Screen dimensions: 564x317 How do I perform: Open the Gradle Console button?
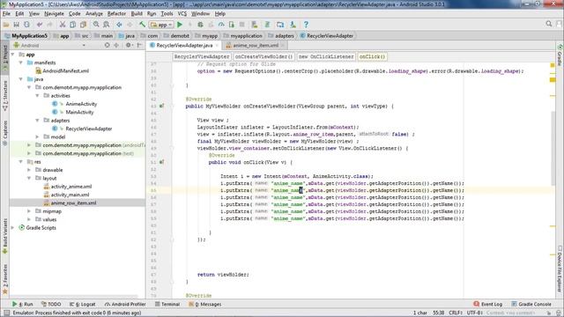531,304
